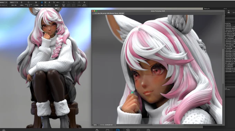Image resolution: width=235 pixels, height=131 pixels.
Task: Open the Animation icon in the bottom bar
Action: click(128, 130)
